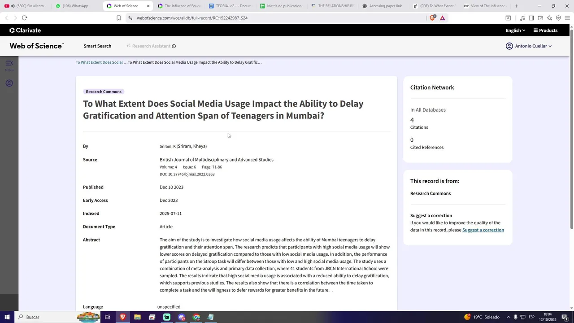Click the 4 Citations count

coord(412,120)
